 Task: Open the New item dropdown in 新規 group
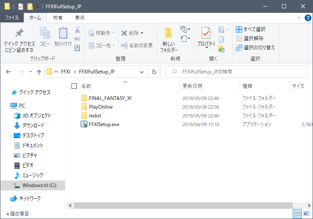[x=185, y=29]
